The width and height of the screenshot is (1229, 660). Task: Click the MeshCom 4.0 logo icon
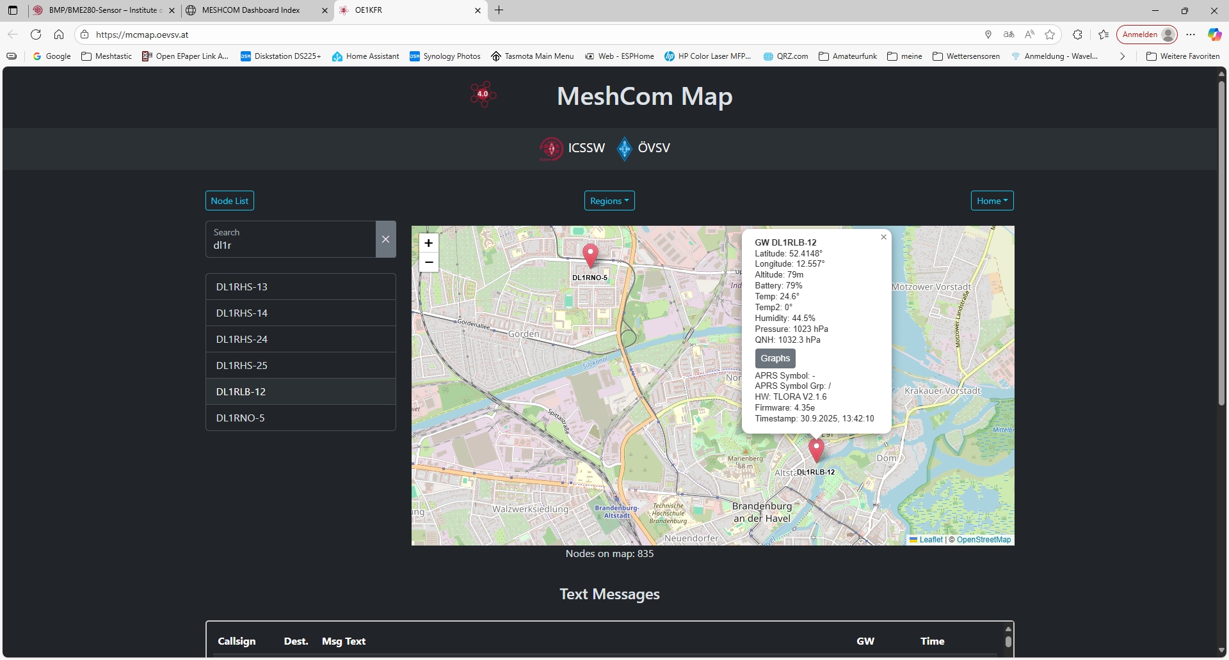tap(483, 95)
